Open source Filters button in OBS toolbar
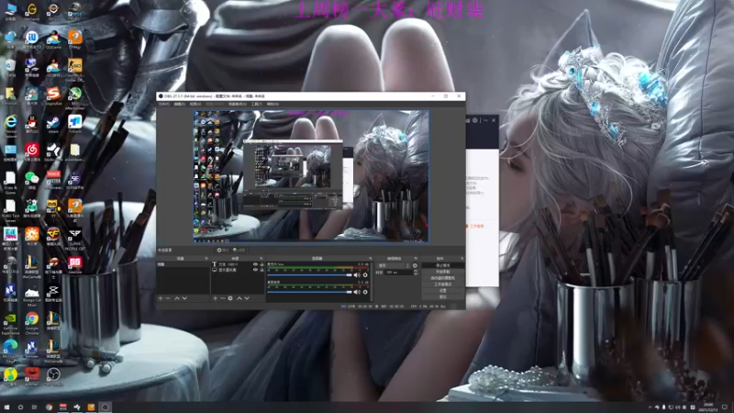 (x=239, y=250)
